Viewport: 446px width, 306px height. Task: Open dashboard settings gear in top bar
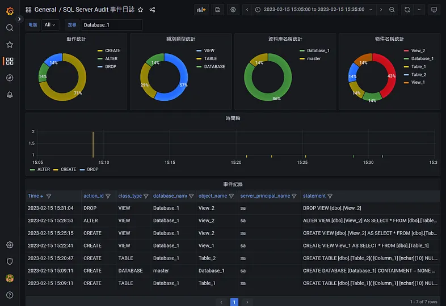pos(233,10)
